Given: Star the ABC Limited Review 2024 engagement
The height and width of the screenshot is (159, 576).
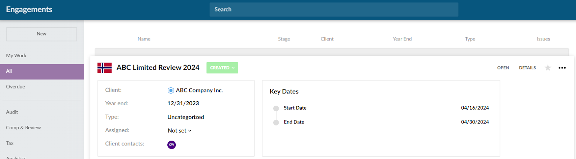Looking at the screenshot, I should click(548, 68).
